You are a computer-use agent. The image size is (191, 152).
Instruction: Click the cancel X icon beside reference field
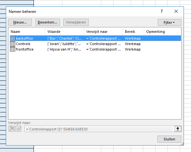point(12,129)
